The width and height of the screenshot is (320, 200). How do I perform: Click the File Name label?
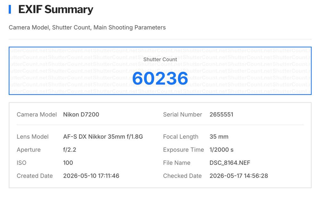coord(177,163)
